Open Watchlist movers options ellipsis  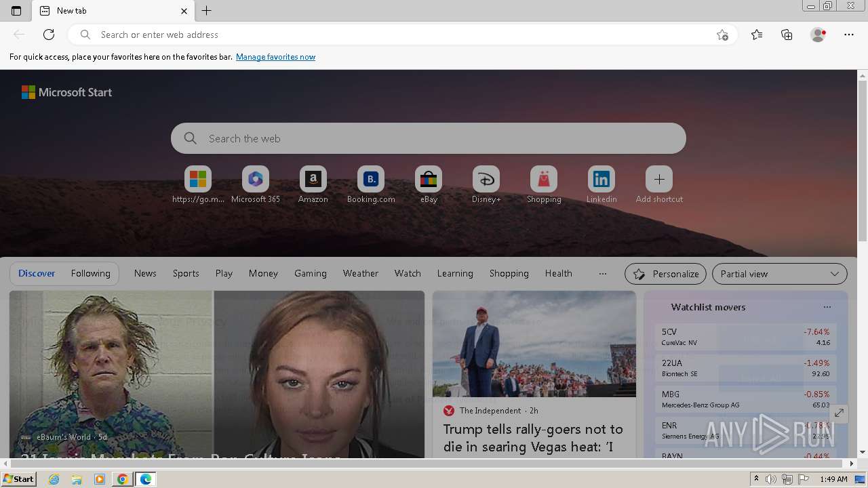point(827,307)
